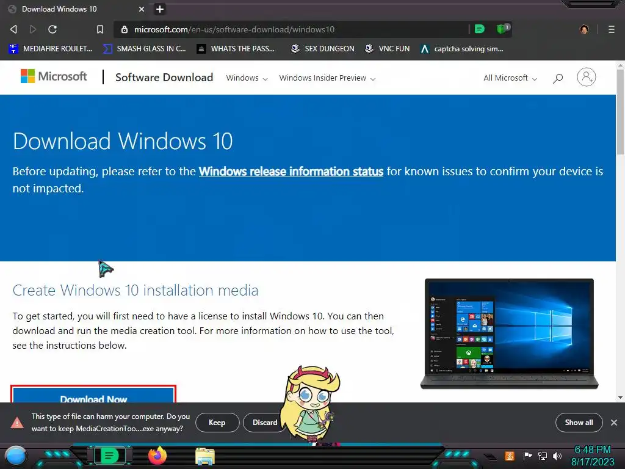Open the Software Download link
625x469 pixels.
tap(164, 78)
